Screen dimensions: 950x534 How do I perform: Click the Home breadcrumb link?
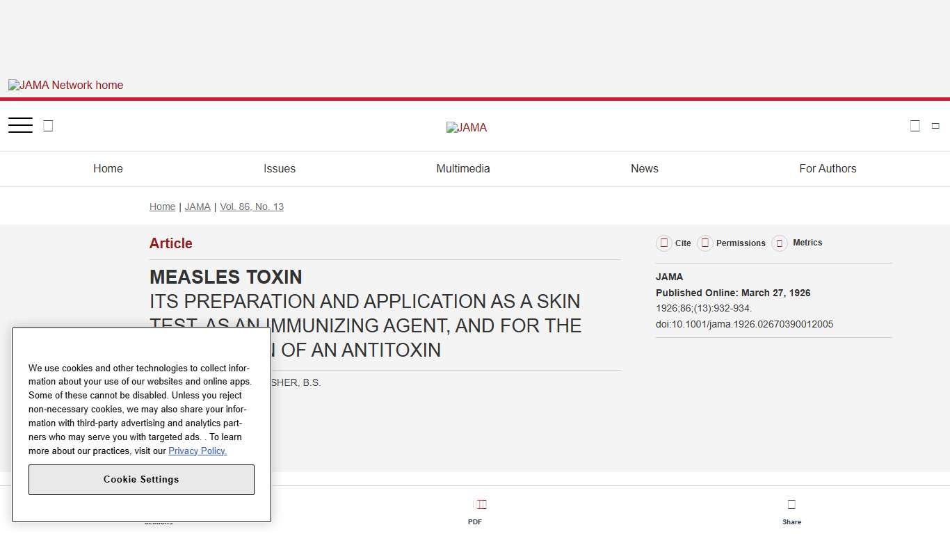click(162, 207)
